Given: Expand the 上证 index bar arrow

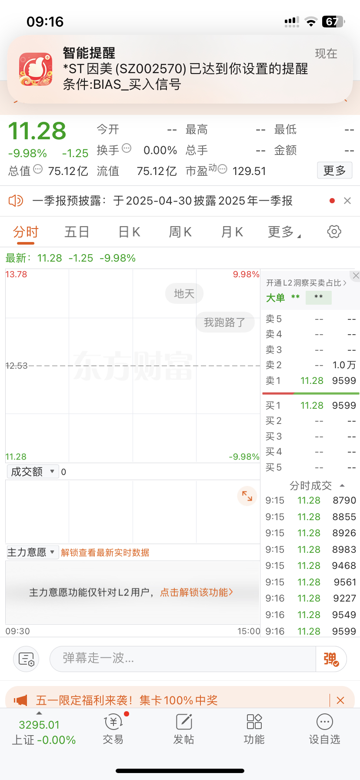Looking at the screenshot, I should tap(39, 713).
